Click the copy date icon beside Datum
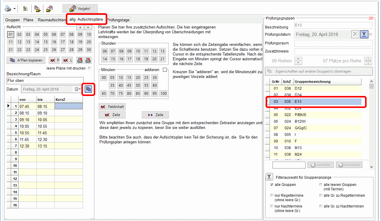381x221 pixels. (x=88, y=89)
